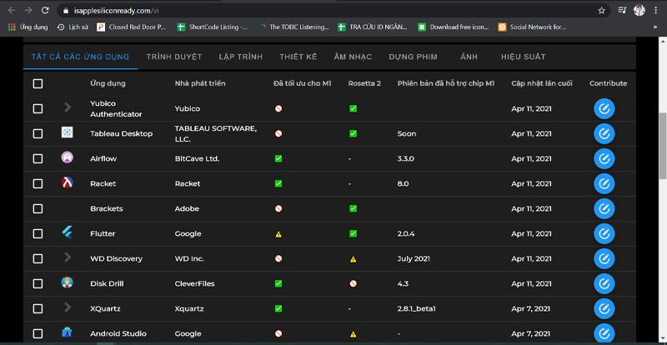Viewport: 667px width, 345px height.
Task: Click the Contribute edit icon for WD Discovery
Action: tap(604, 258)
